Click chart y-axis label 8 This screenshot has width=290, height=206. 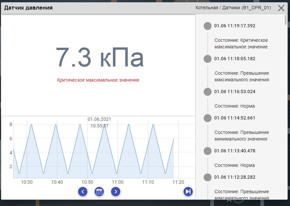[x=11, y=124]
